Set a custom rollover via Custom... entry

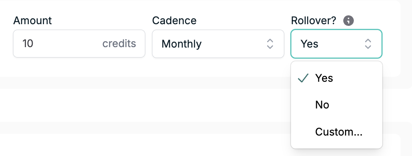tap(337, 132)
